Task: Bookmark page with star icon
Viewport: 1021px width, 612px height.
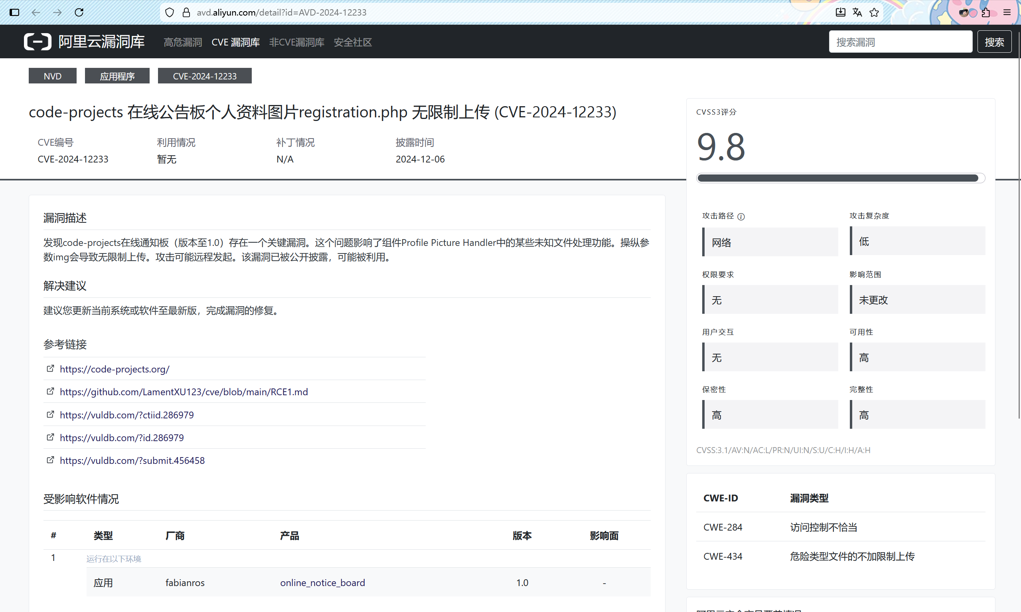Action: [x=874, y=12]
